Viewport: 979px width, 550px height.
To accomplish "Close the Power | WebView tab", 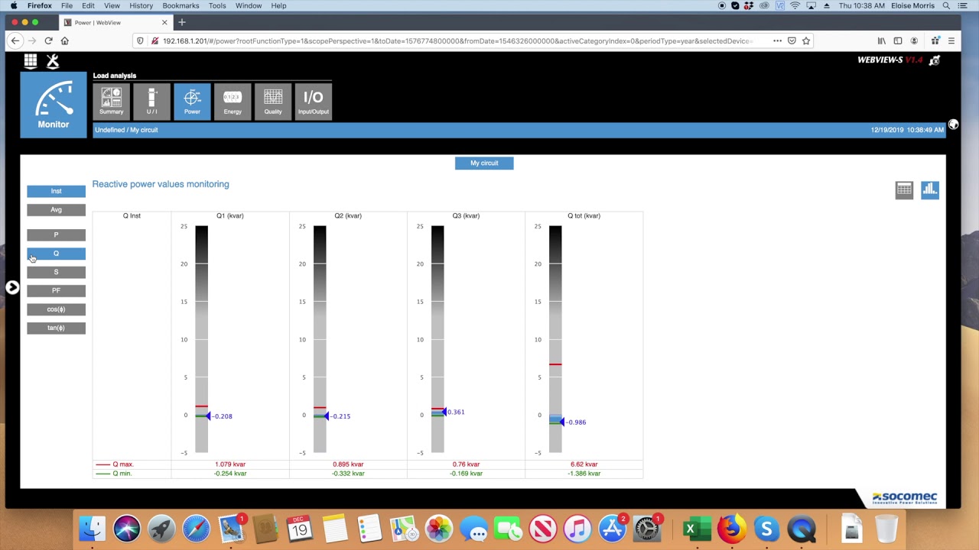I will tap(164, 22).
